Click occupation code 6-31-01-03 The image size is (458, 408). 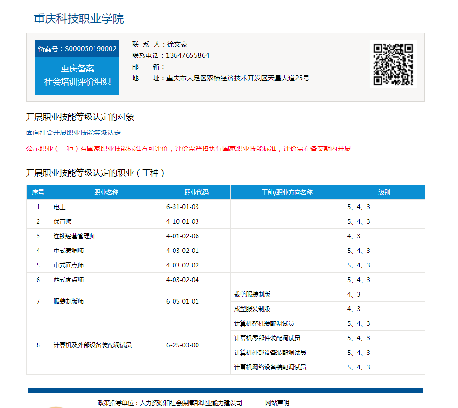(x=182, y=207)
